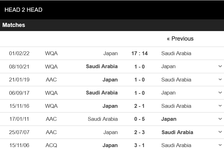Click the 3 - 1 score result
The image size is (224, 149).
click(x=139, y=145)
